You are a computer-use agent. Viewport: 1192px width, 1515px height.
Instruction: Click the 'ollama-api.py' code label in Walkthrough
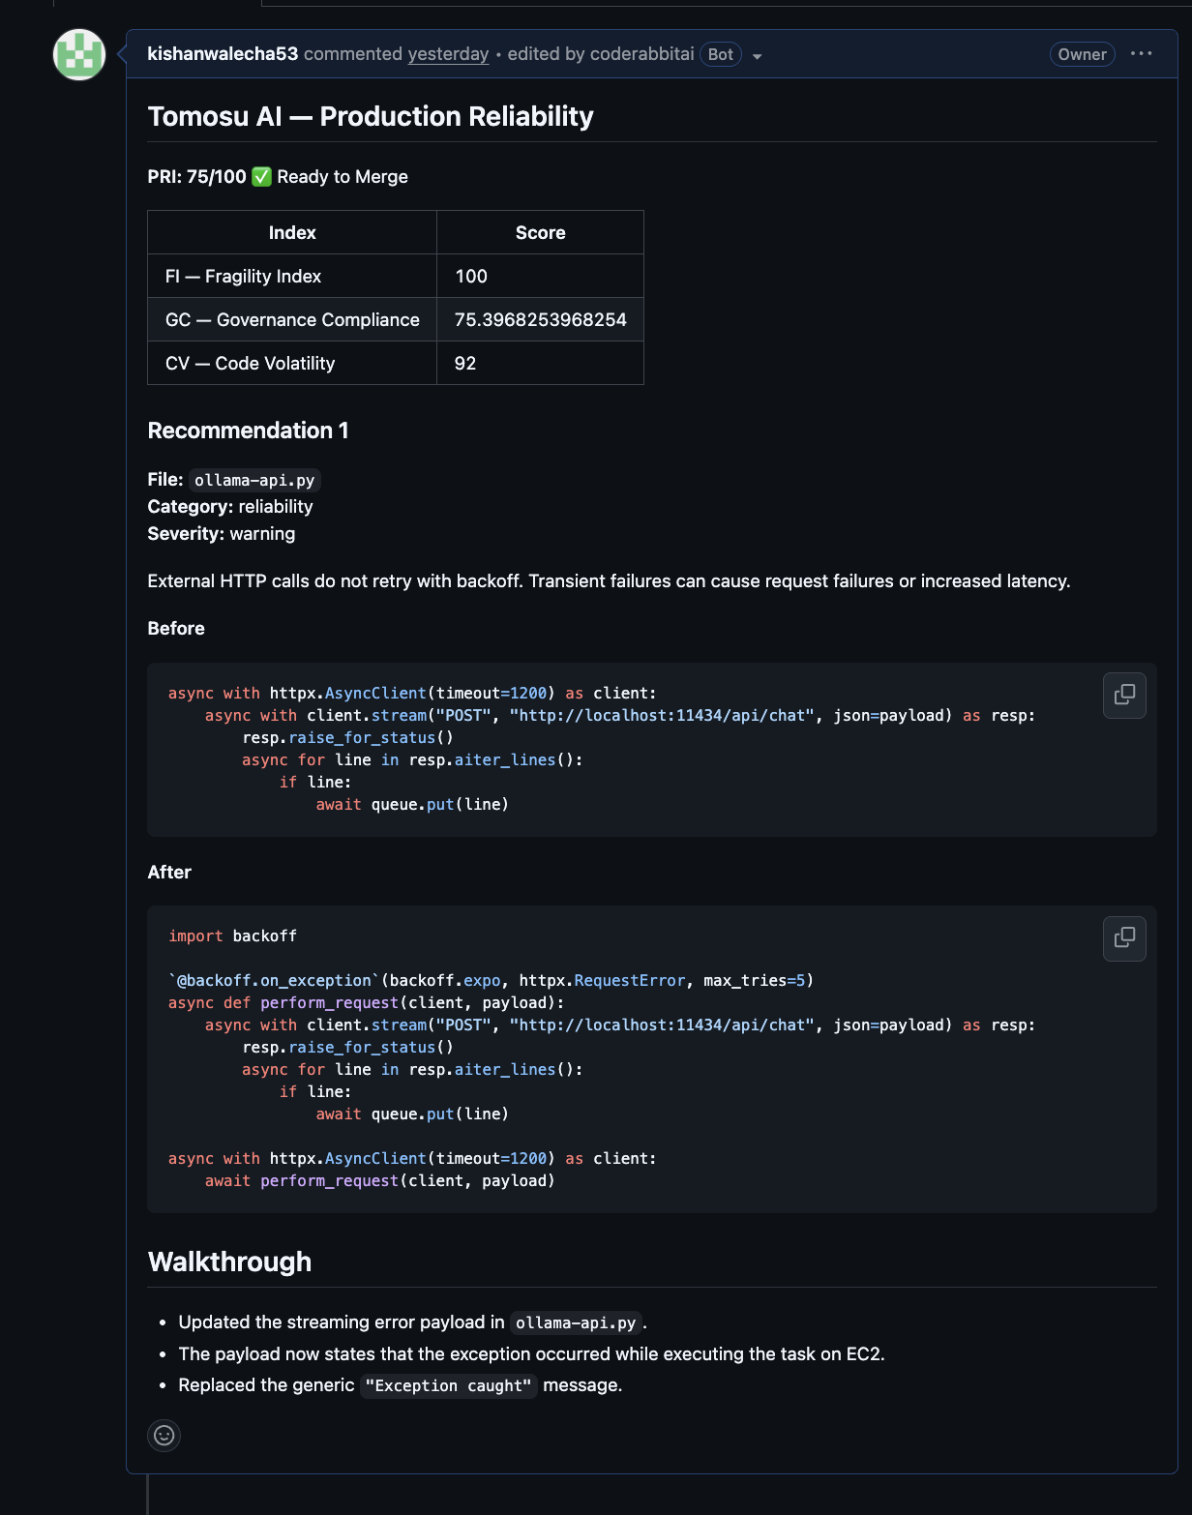click(x=576, y=1323)
